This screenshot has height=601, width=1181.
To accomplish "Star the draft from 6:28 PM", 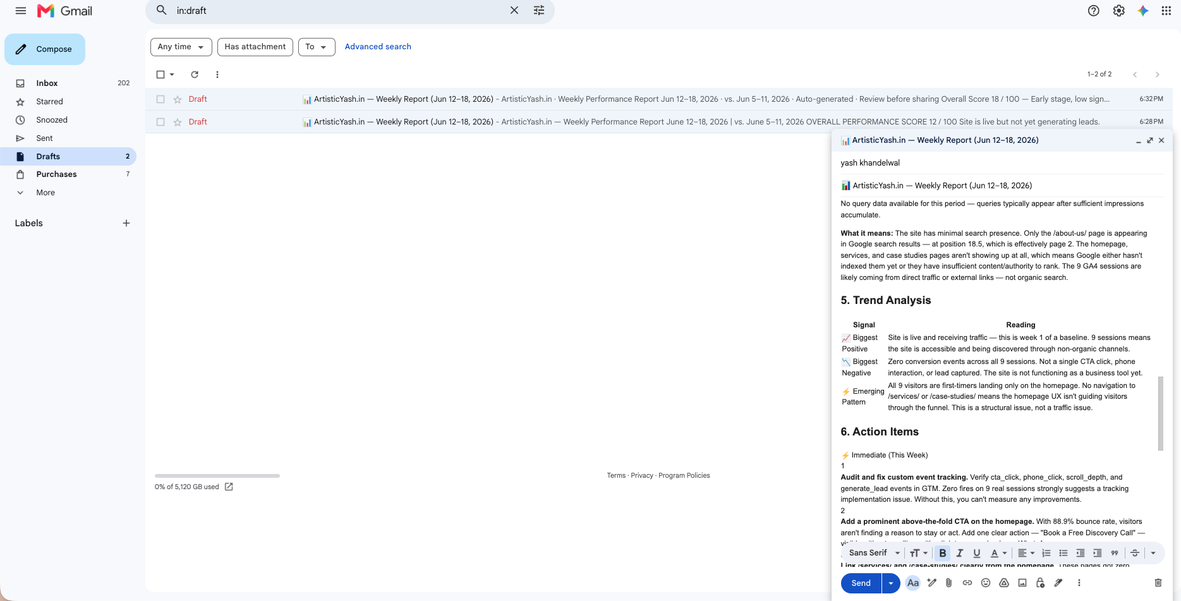I will click(x=178, y=122).
